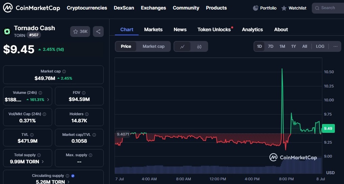Click the 2.45% (1d) change text

tap(53, 49)
